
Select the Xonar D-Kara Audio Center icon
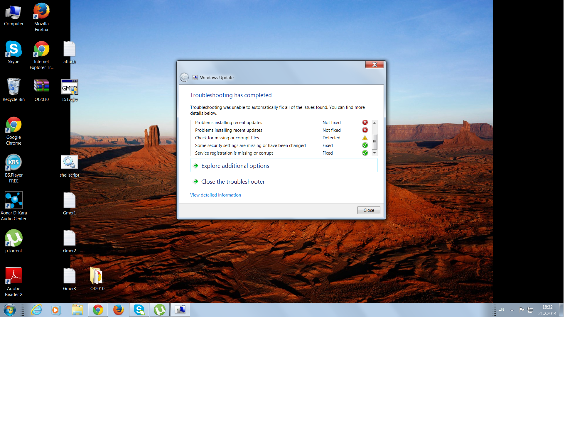[x=14, y=201]
